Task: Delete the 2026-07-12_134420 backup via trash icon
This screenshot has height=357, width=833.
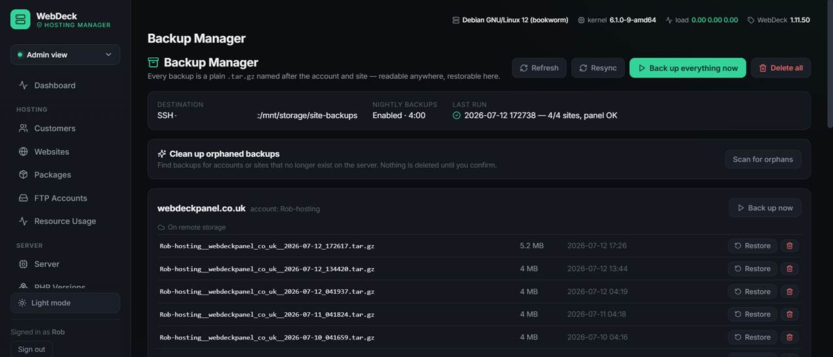Action: (790, 269)
